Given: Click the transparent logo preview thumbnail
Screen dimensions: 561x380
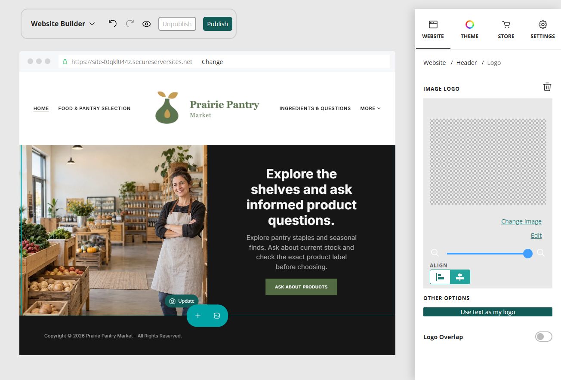Looking at the screenshot, I should point(488,162).
